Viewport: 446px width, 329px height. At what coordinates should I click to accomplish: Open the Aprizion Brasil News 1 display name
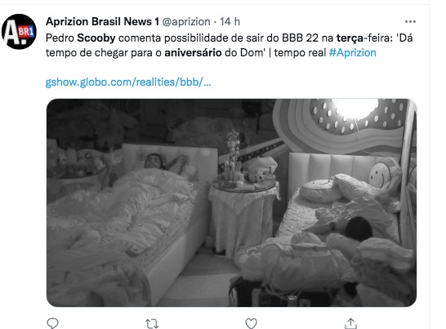[x=102, y=21]
